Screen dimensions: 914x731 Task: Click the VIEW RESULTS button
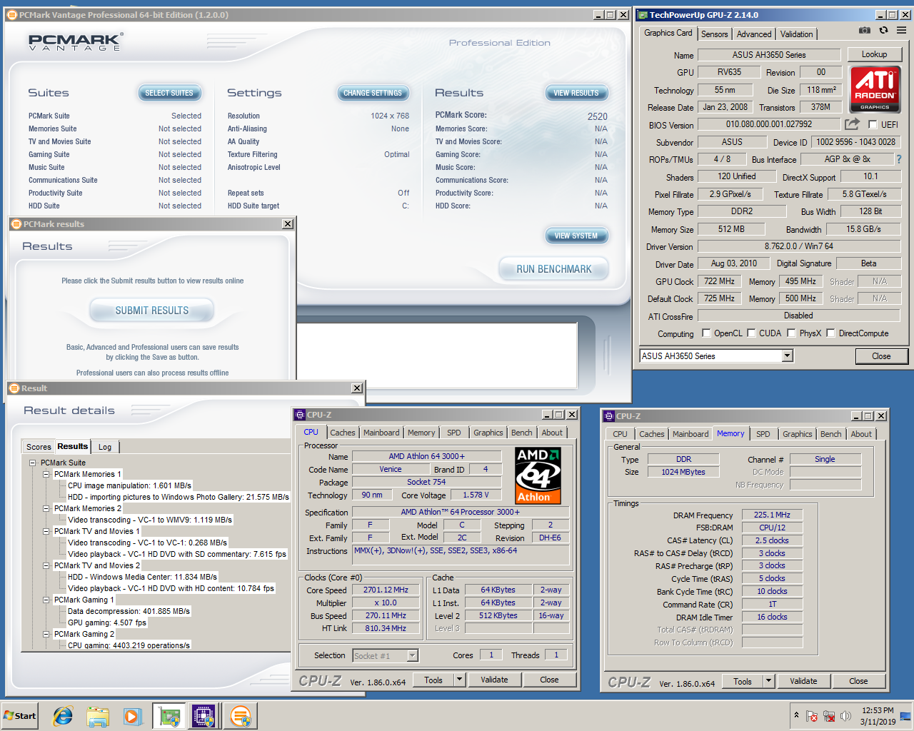[576, 93]
